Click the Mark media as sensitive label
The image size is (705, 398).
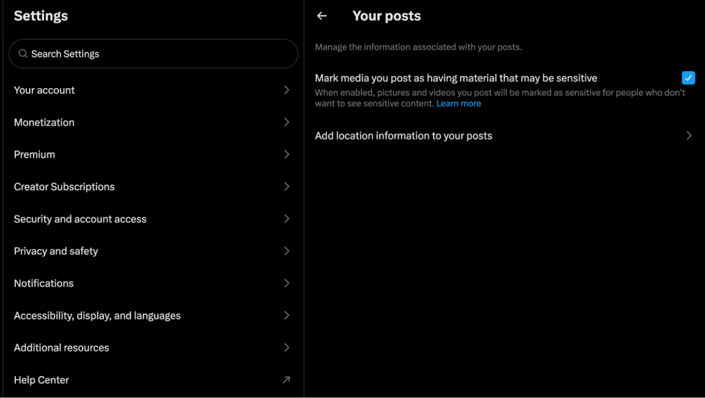click(x=456, y=78)
